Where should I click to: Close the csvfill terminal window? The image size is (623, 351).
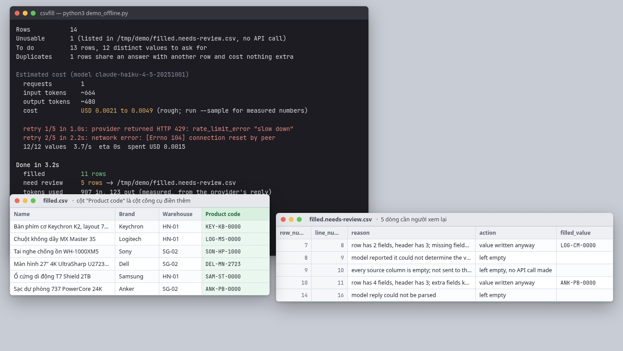pos(17,13)
